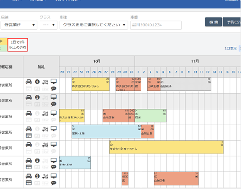Screen dimensions: 241x189
Task: Click the 10月 month header
Action: (97, 61)
